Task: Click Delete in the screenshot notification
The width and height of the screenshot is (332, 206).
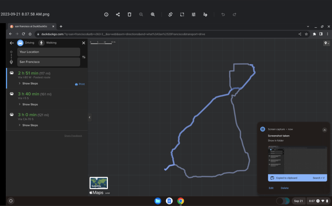Action: click(x=284, y=188)
